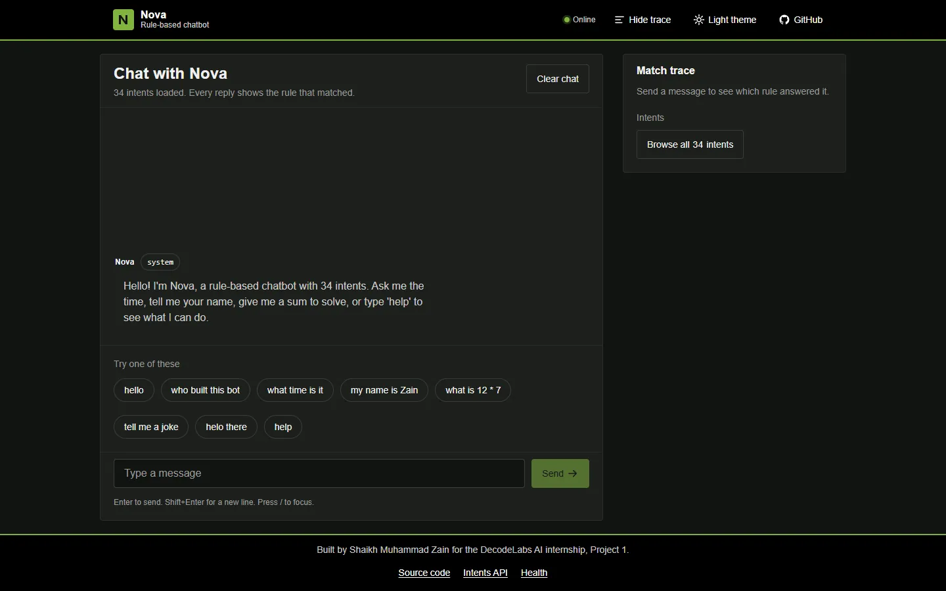Click the 'Intents' label in trace panel

pyautogui.click(x=650, y=118)
